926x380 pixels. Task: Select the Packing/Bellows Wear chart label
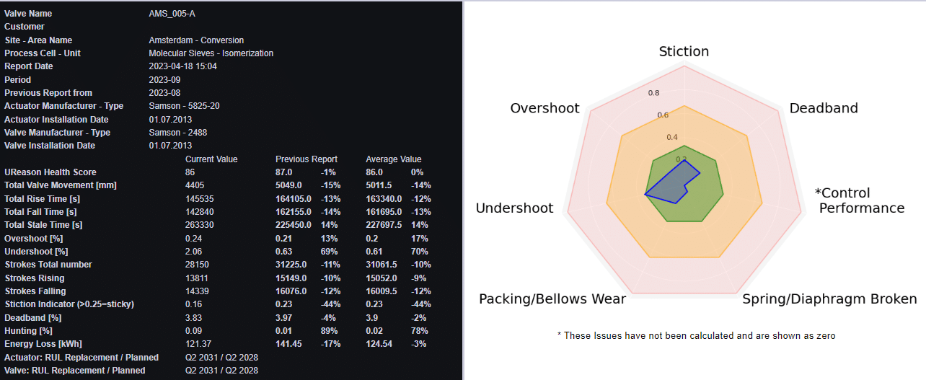[x=552, y=299]
